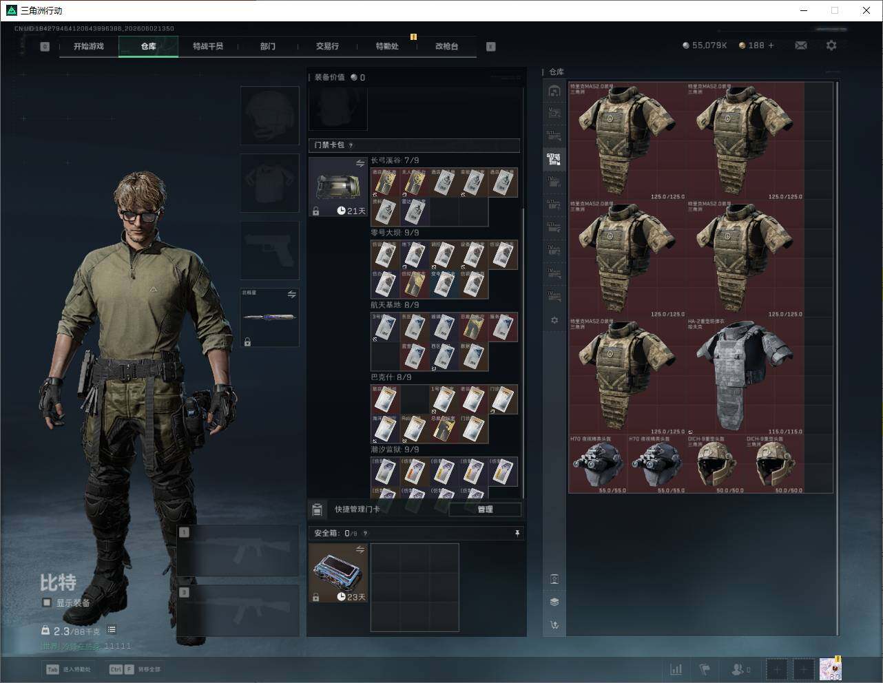
Task: Click the statistics bar chart icon at bottom
Action: 676,669
